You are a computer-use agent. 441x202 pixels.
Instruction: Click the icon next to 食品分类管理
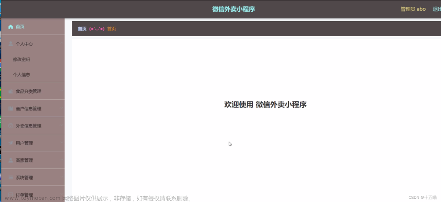click(11, 92)
